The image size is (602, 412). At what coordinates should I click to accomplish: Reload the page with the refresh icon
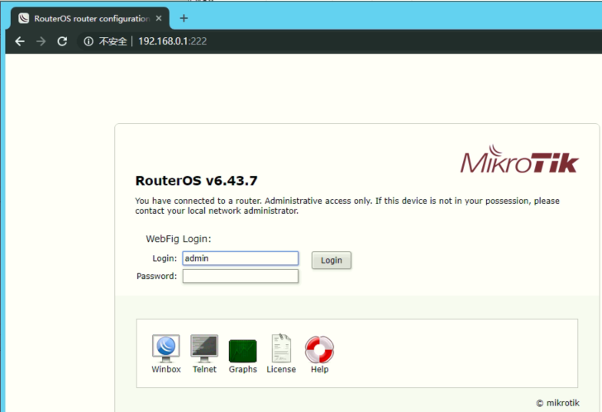click(62, 41)
